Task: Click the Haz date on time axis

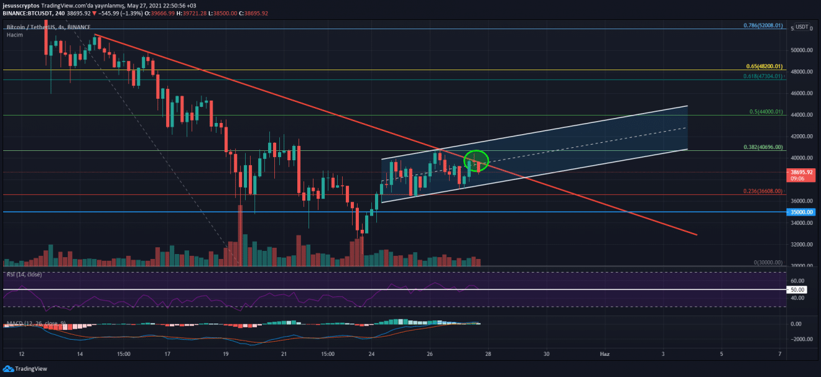Action: tap(604, 354)
